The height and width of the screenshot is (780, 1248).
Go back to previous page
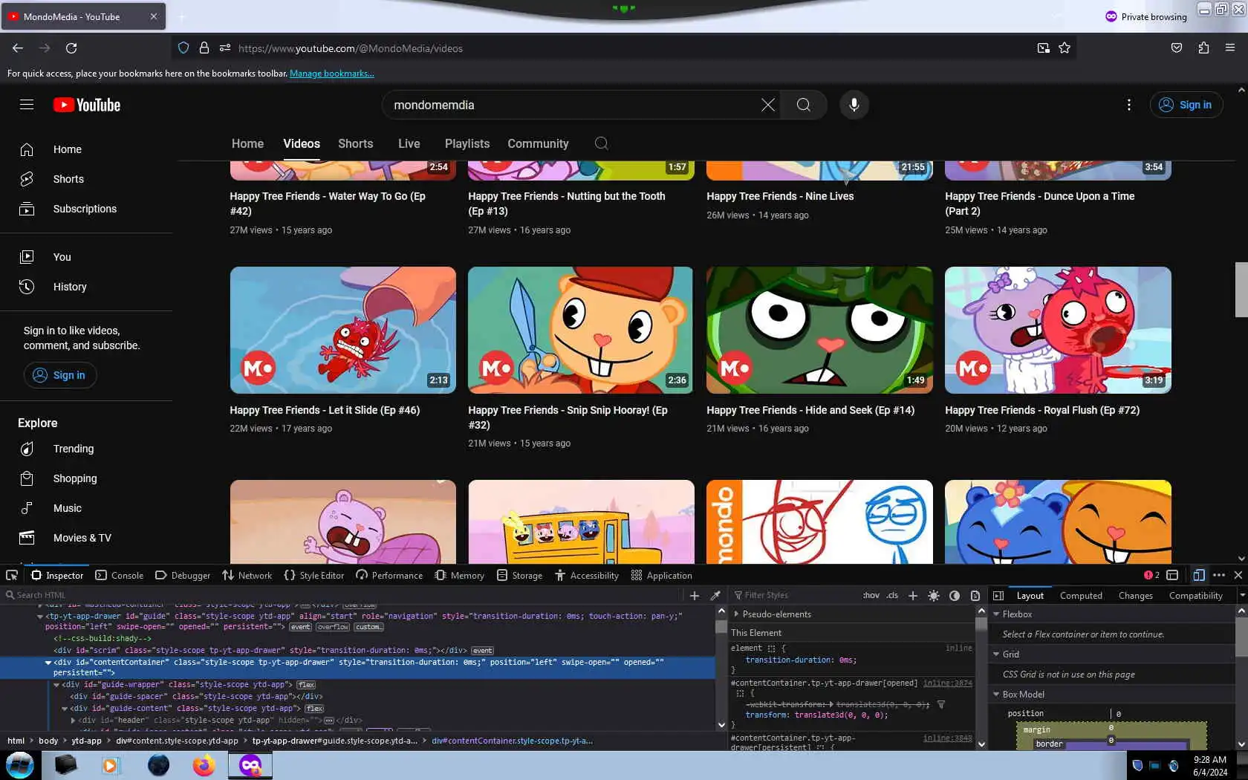tap(18, 48)
